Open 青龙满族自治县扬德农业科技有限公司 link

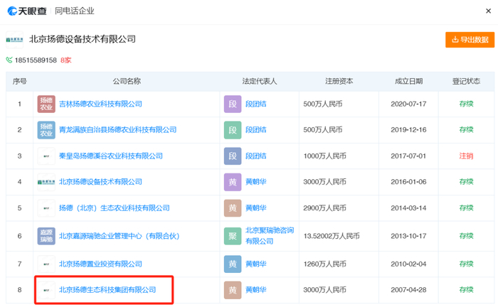click(x=118, y=130)
